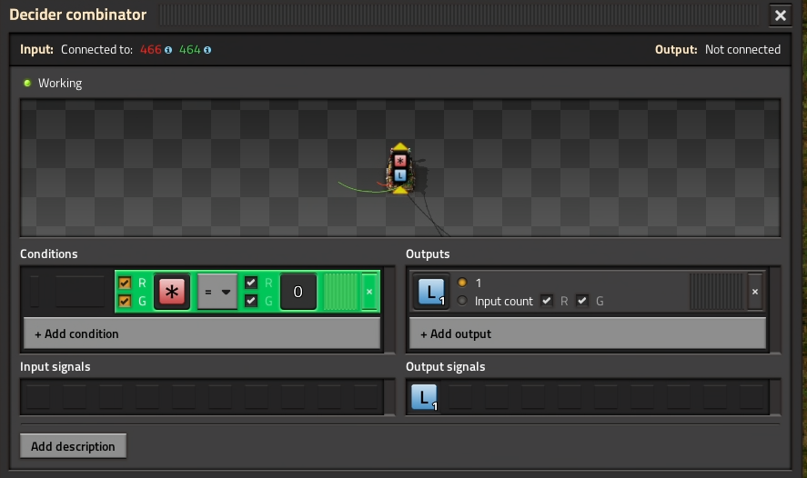Click Add output button
Image resolution: width=807 pixels, height=478 pixels.
click(586, 334)
